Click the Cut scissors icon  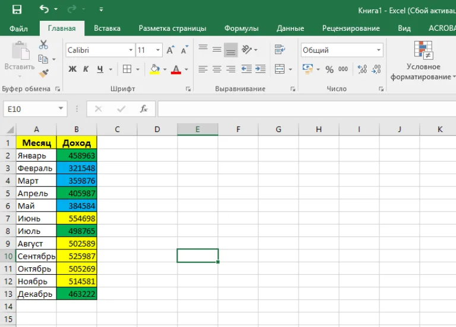point(43,44)
